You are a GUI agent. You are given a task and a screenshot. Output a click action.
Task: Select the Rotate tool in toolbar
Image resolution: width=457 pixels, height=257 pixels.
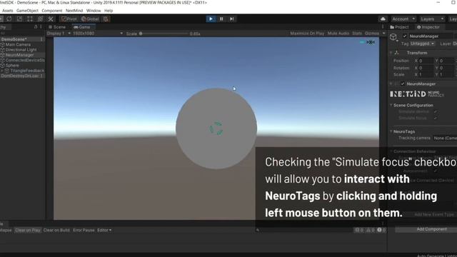pyautogui.click(x=9, y=19)
